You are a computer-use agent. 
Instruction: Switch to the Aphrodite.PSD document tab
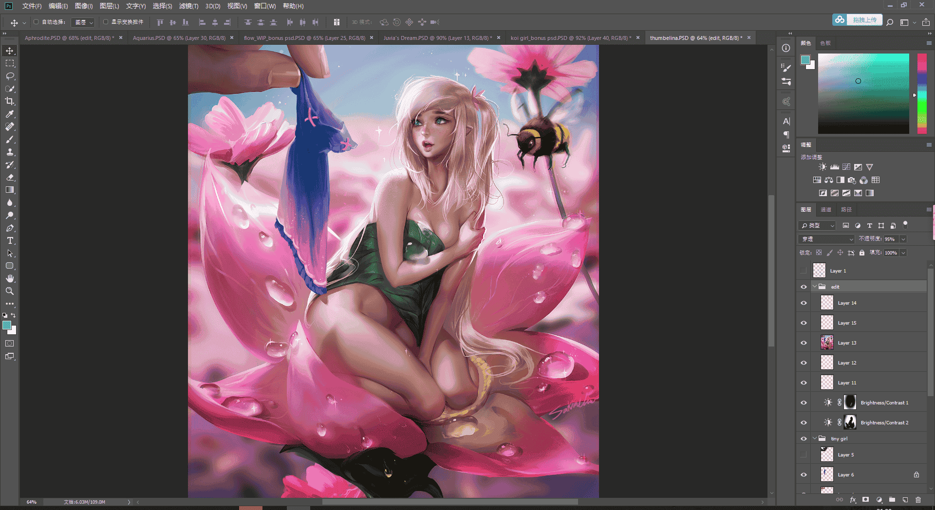coord(69,37)
